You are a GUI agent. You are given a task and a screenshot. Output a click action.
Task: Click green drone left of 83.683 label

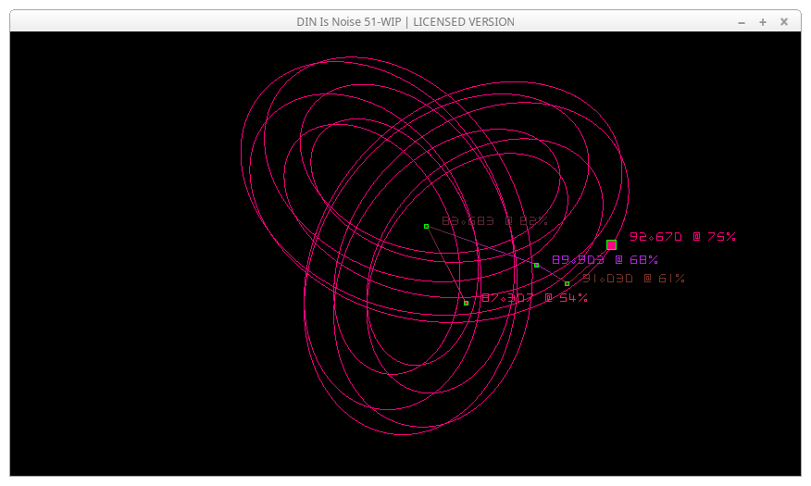click(426, 226)
